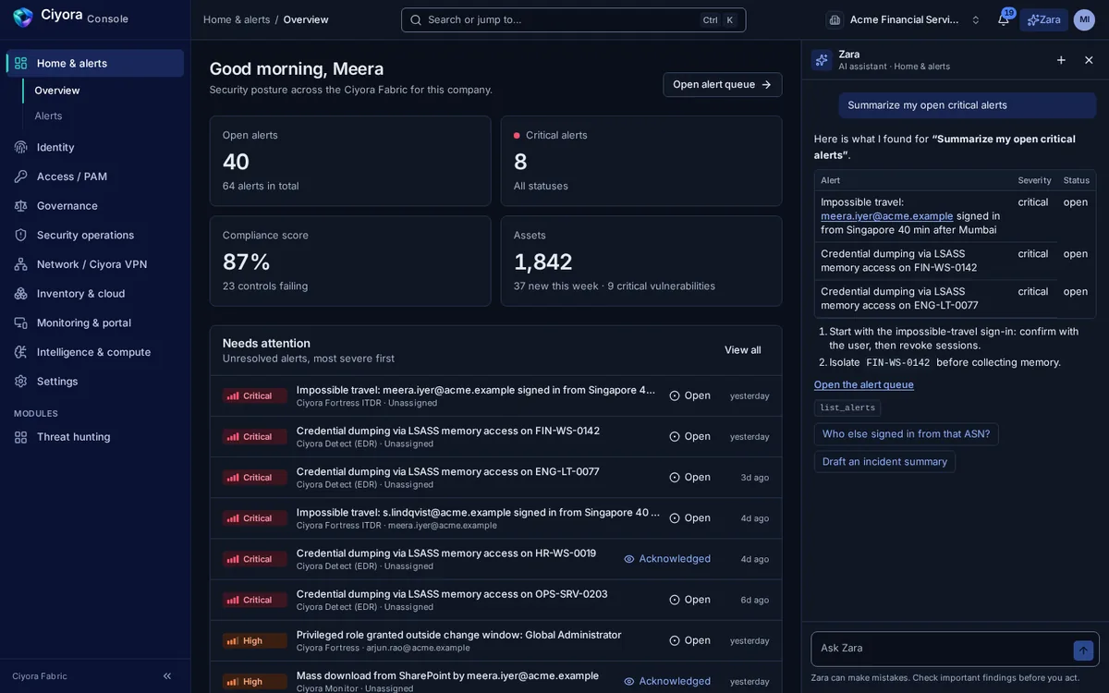Click Draft an incident summary suggestion
This screenshot has width=1109, height=693.
pyautogui.click(x=884, y=462)
